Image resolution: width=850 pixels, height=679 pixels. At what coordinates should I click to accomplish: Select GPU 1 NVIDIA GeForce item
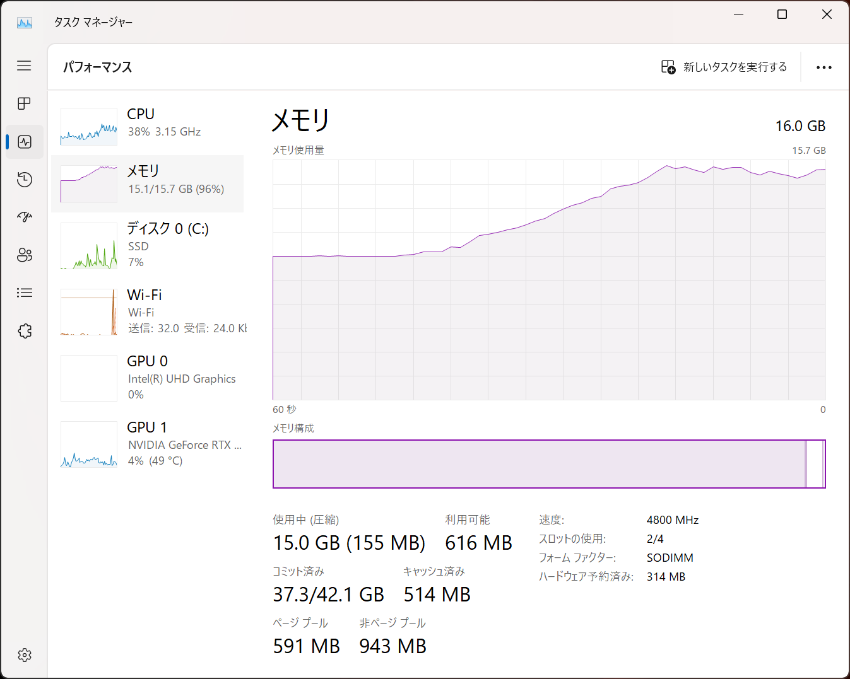148,444
